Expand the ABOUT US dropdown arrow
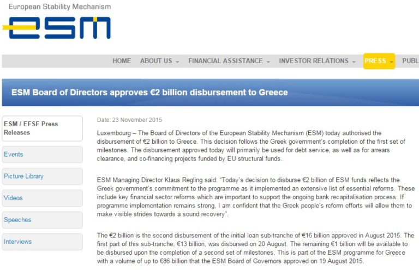 pyautogui.click(x=177, y=62)
